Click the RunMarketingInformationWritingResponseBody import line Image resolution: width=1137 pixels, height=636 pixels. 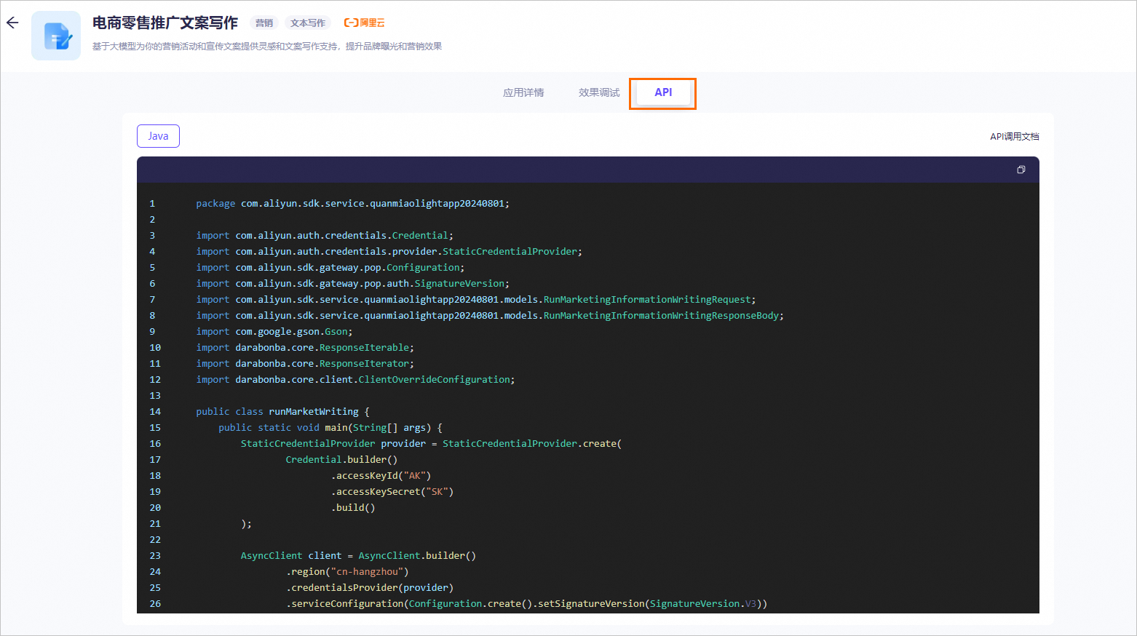490,316
